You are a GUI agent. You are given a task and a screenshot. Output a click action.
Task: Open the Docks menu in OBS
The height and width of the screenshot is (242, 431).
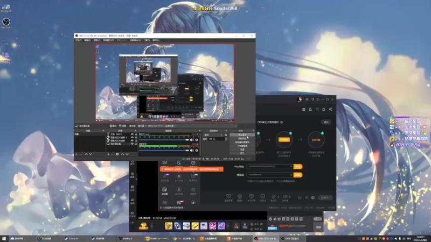pos(108,40)
